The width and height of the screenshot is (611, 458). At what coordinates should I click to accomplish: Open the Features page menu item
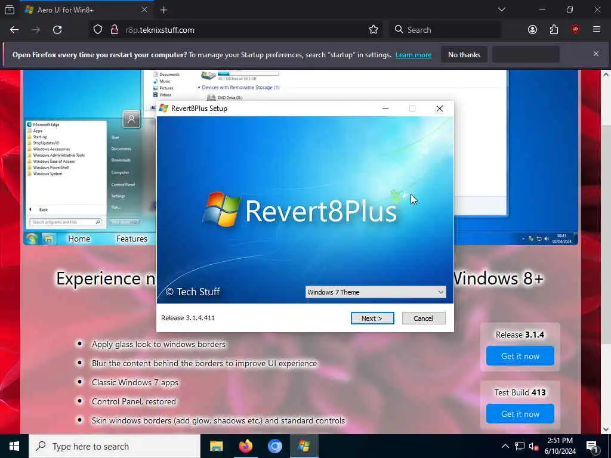[132, 239]
